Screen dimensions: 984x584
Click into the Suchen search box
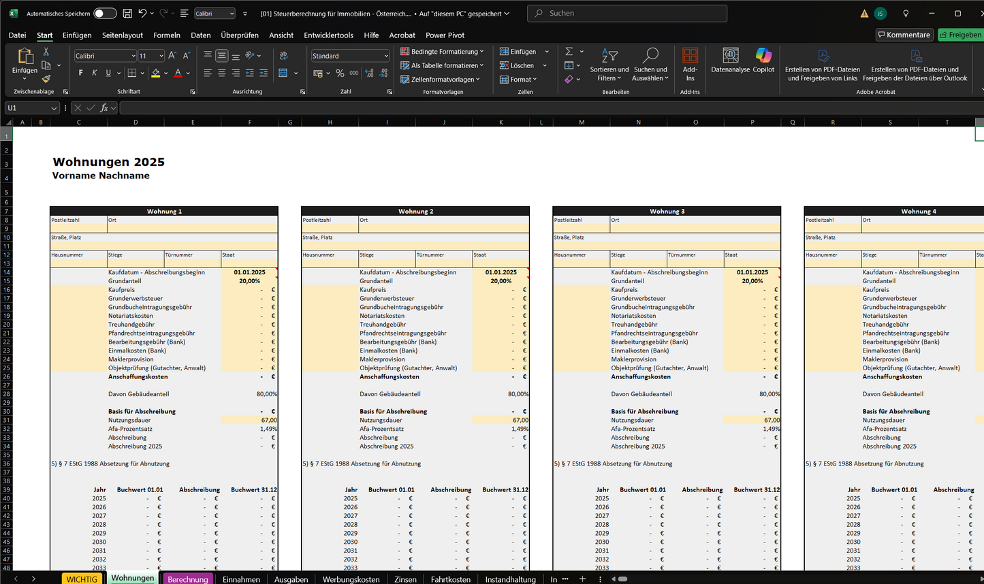coord(627,13)
